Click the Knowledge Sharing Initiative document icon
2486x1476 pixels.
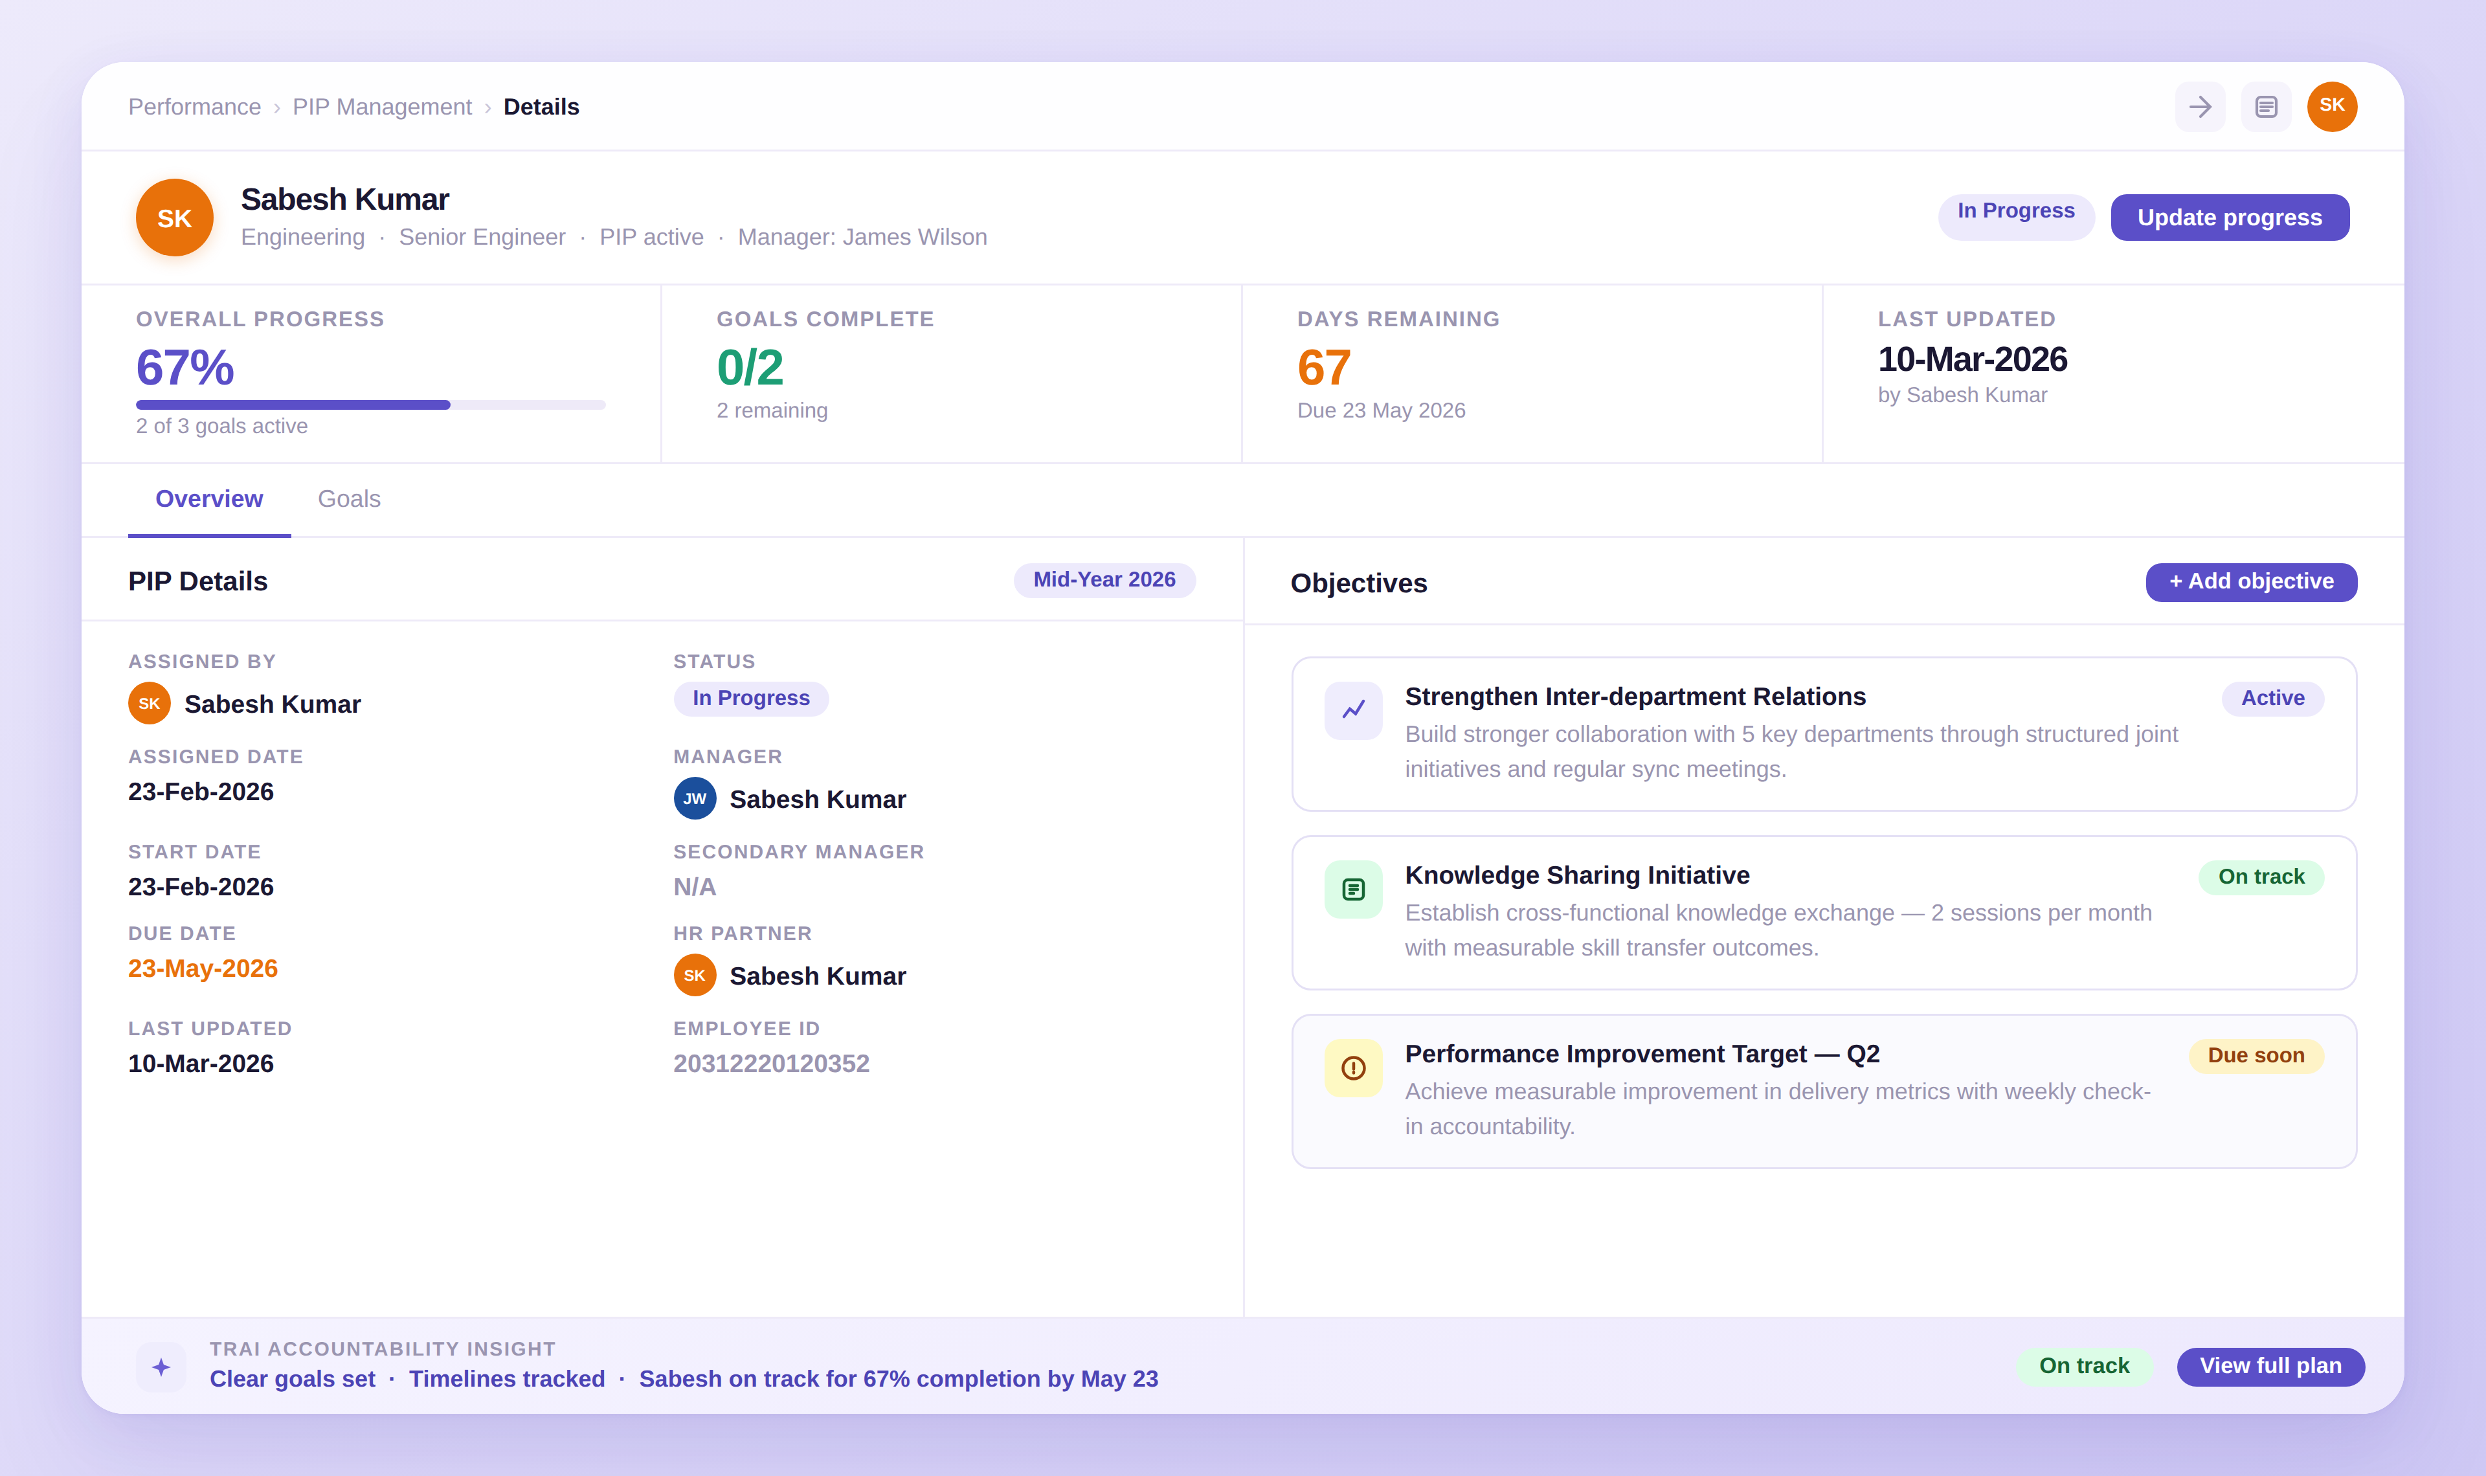(1352, 889)
